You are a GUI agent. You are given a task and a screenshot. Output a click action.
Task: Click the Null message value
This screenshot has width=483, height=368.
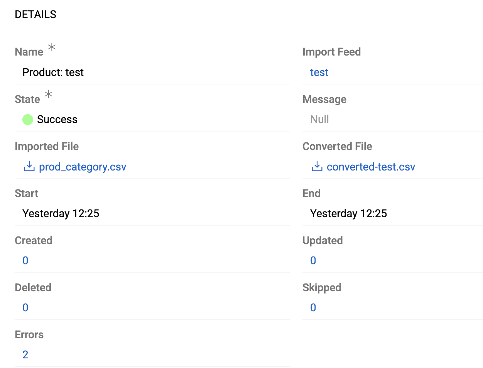[x=319, y=119]
